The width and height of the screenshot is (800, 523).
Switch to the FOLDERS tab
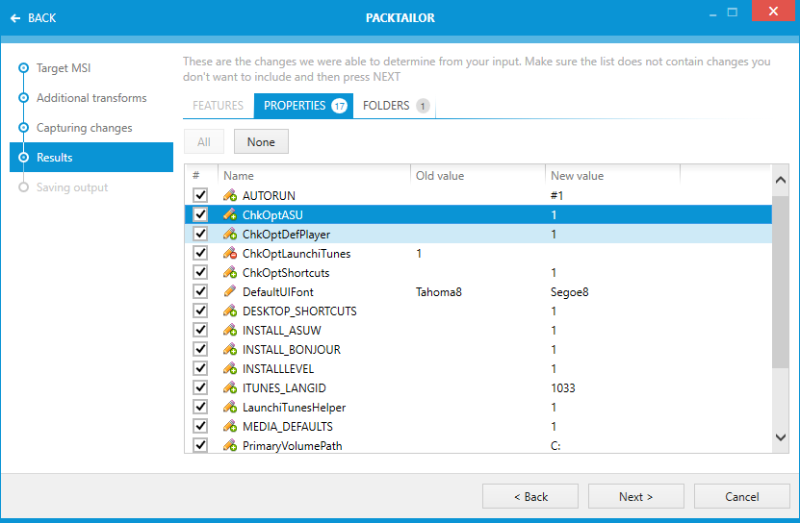coord(395,106)
